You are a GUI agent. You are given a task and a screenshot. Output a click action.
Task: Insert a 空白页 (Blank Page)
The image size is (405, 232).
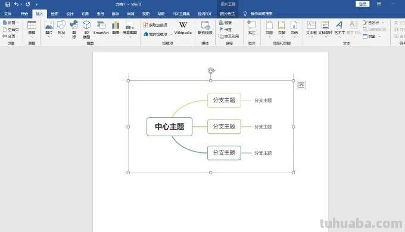(11, 29)
